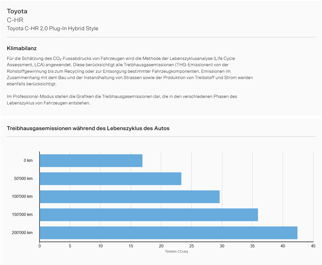Click the 100'000 km bar
The image size is (322, 265).
coord(130,197)
